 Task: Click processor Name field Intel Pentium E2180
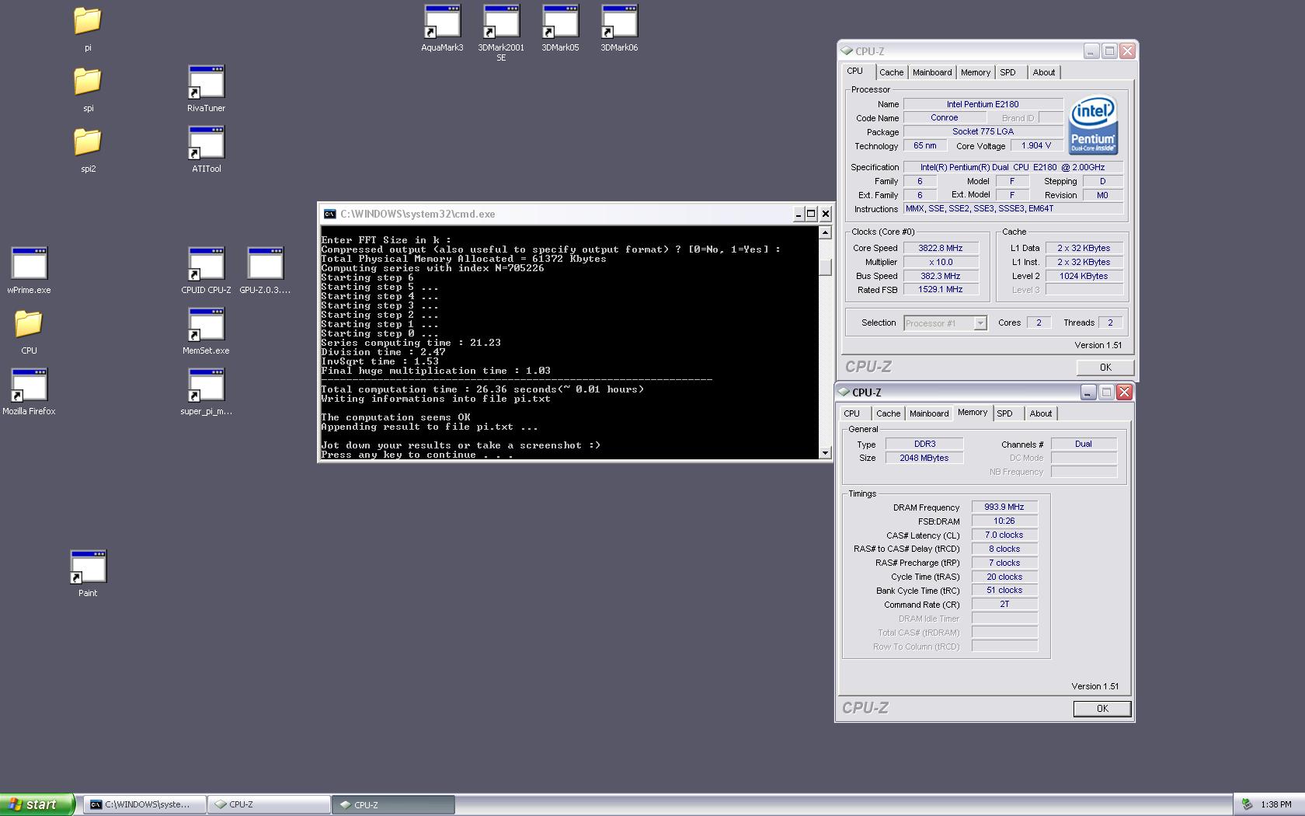pyautogui.click(x=983, y=104)
